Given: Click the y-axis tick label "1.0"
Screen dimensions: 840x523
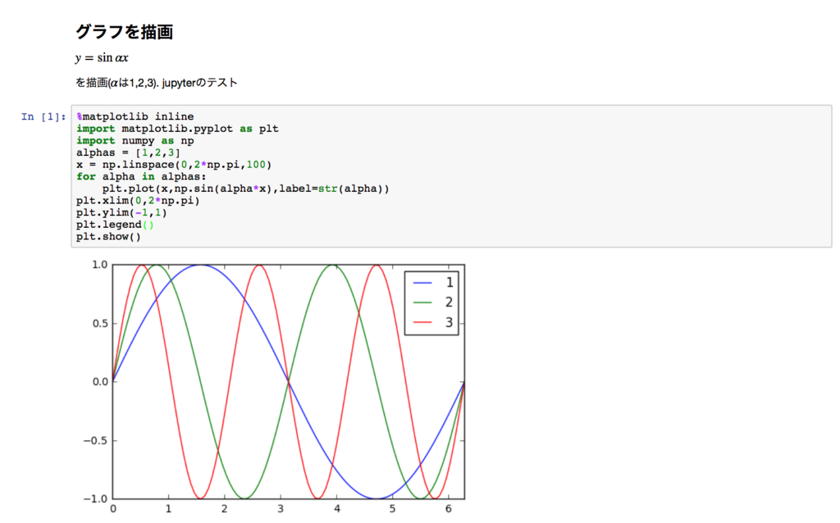Looking at the screenshot, I should [x=99, y=265].
